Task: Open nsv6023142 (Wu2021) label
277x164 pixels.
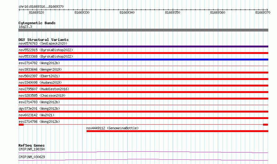Action: point(36,115)
